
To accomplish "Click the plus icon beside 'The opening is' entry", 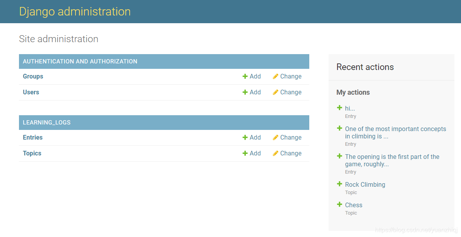I will 339,156.
